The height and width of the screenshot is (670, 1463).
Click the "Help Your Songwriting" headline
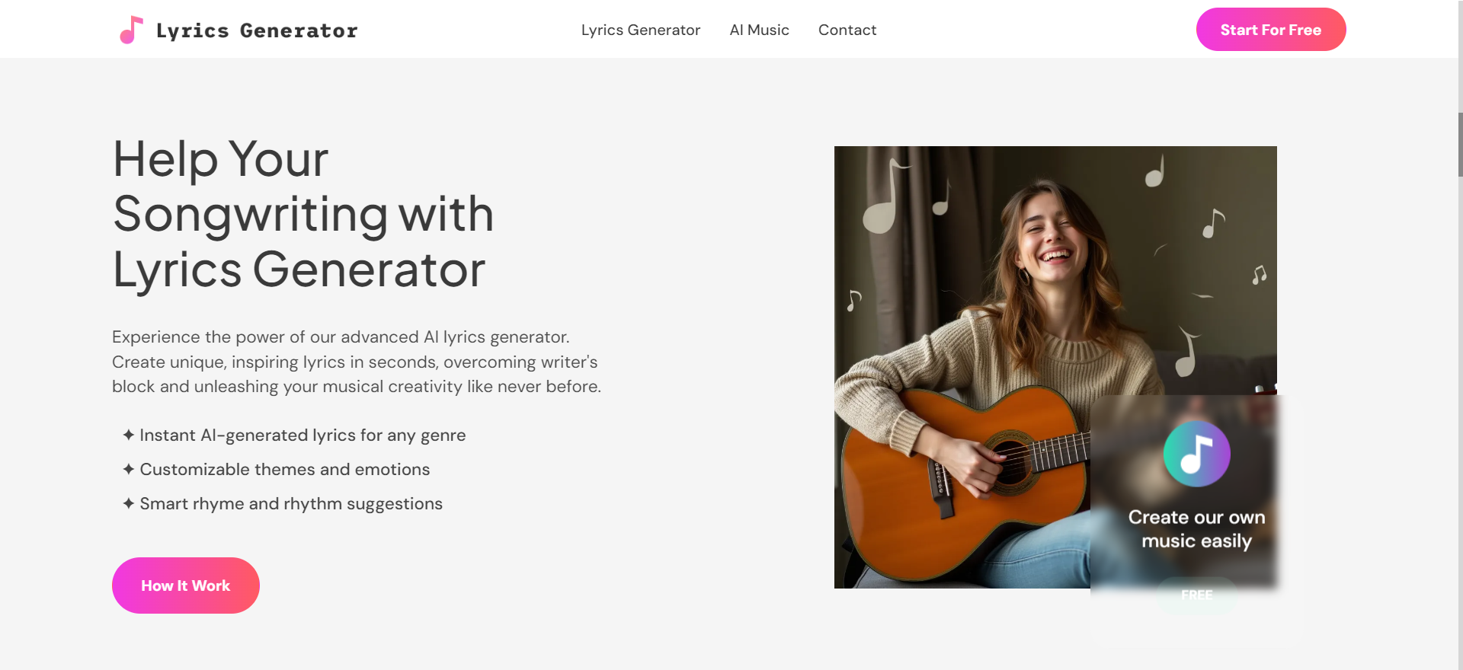point(303,215)
